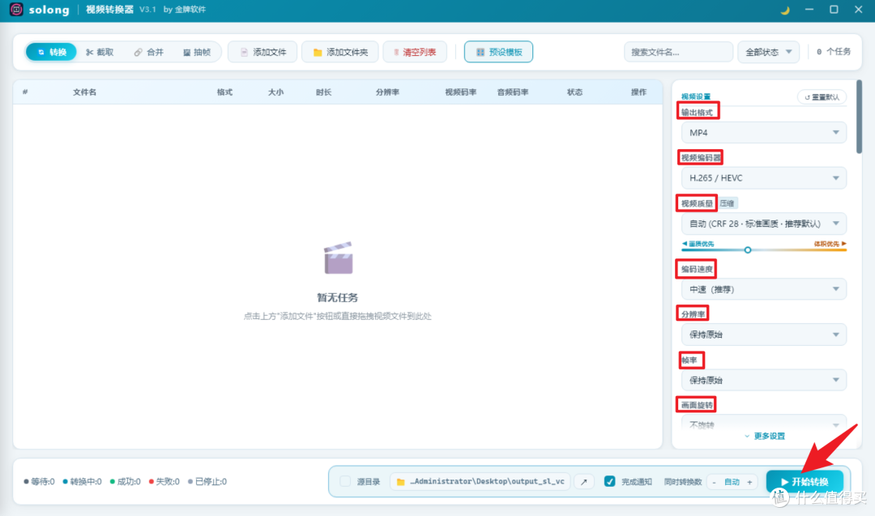875x516 pixels.
Task: Click the 时长 column header
Action: pyautogui.click(x=323, y=92)
